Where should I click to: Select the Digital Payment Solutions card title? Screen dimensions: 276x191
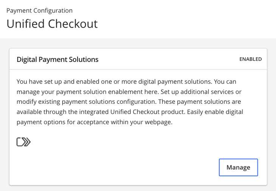tap(57, 59)
